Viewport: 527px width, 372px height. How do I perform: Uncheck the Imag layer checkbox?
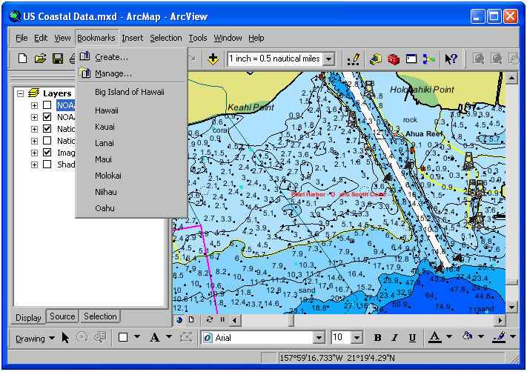[x=47, y=153]
